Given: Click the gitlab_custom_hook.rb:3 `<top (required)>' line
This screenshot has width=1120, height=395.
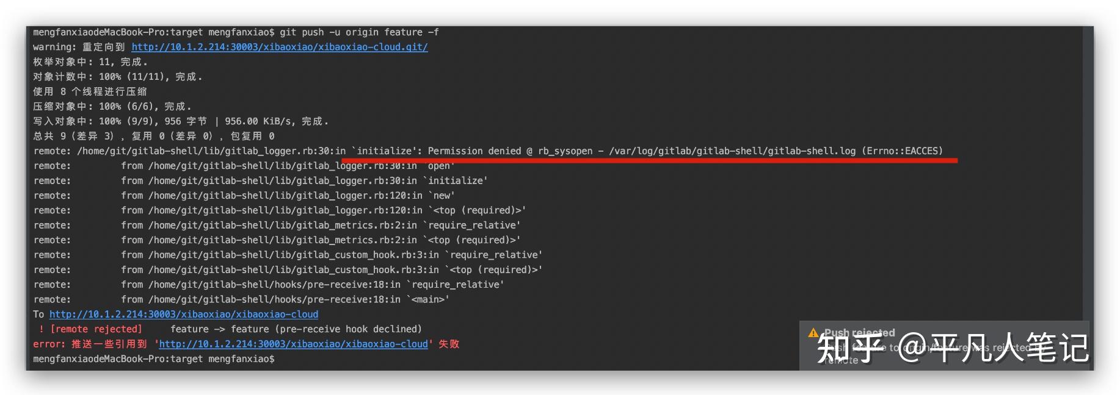Looking at the screenshot, I should pos(288,270).
